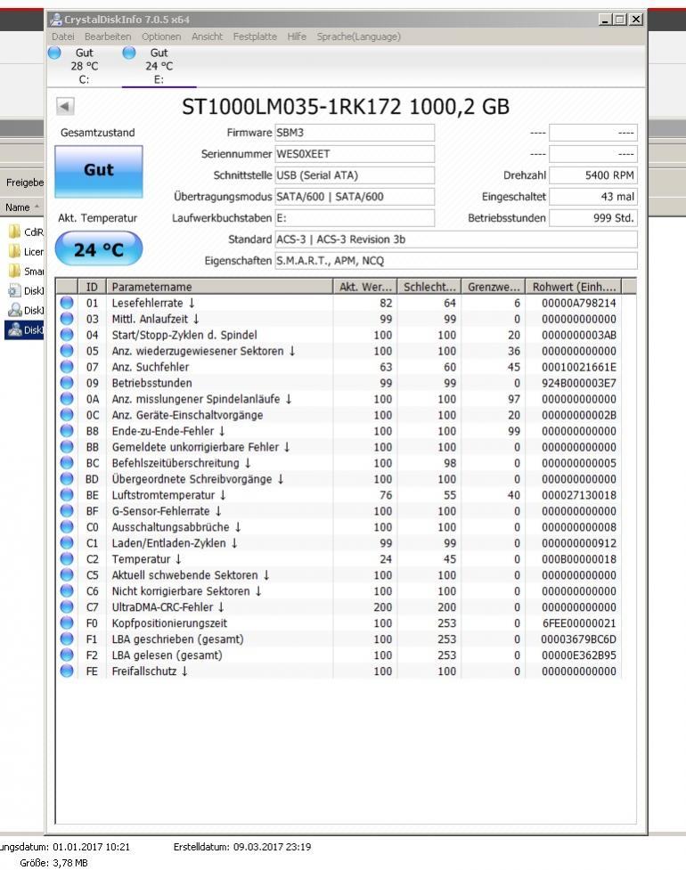Click the raw value 6FEE00000021

(579, 623)
